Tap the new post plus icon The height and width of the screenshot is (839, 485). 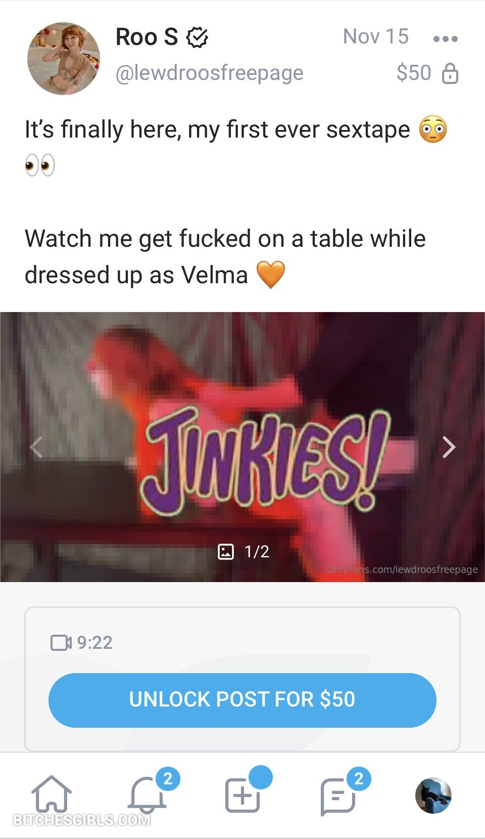click(x=243, y=795)
